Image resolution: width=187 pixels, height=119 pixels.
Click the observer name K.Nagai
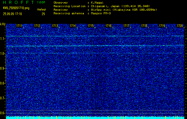[x=97, y=3]
